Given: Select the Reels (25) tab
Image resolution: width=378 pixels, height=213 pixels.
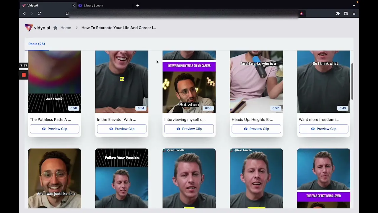Looking at the screenshot, I should [37, 44].
